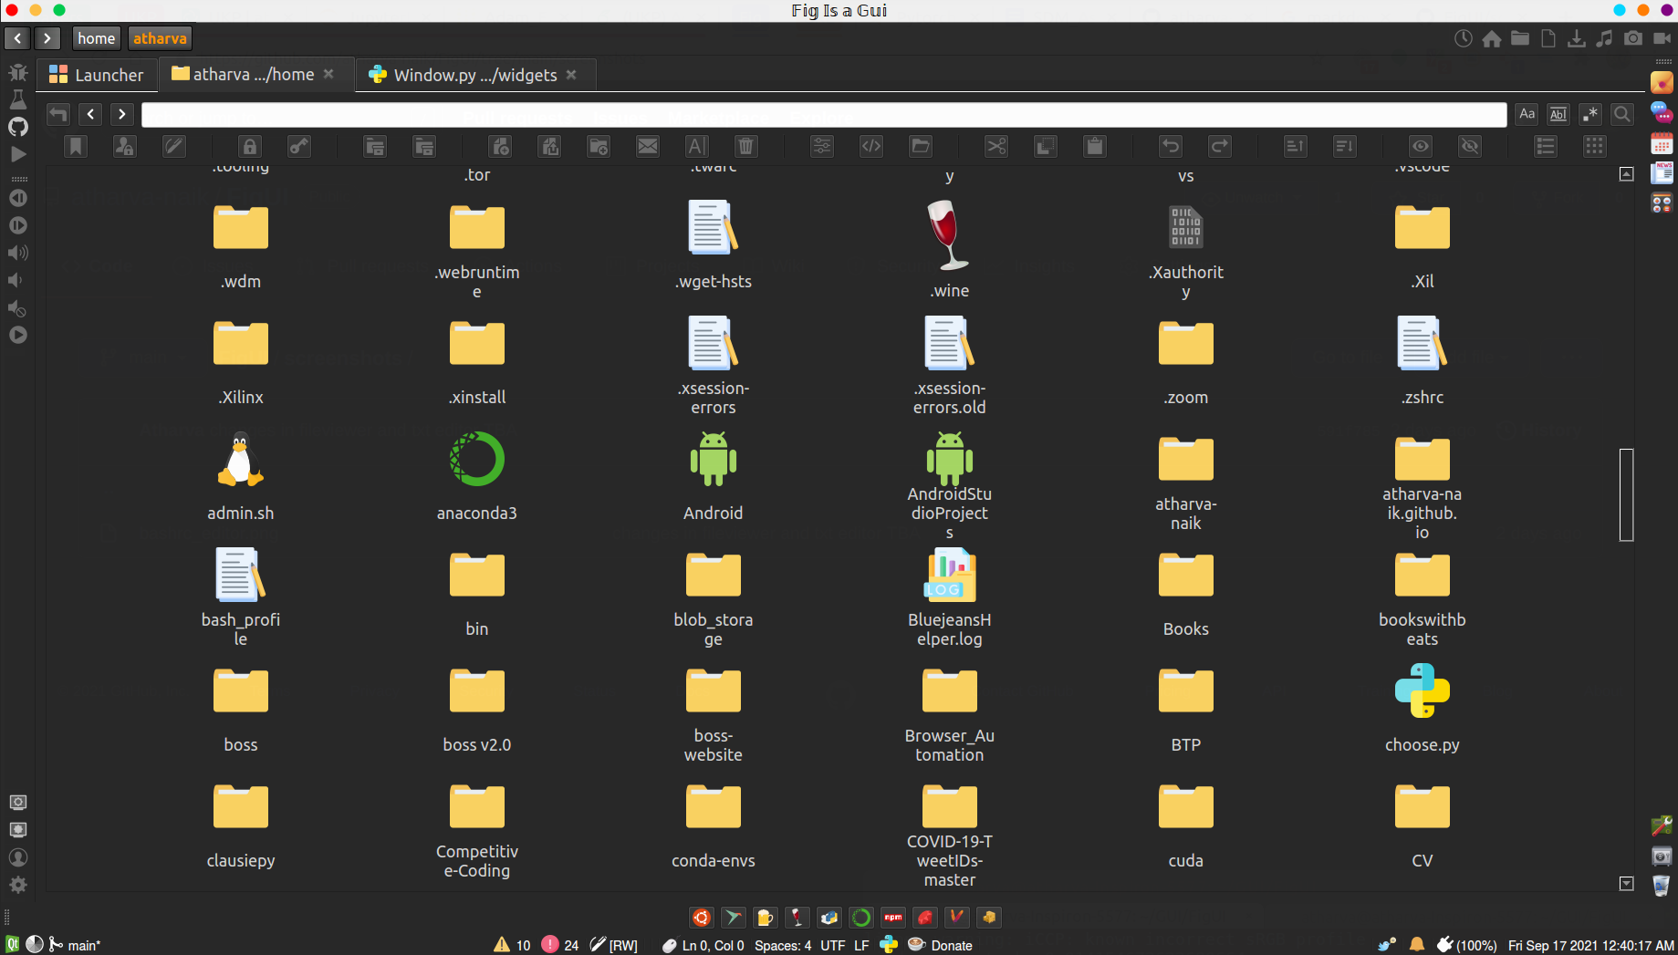Open the Launcher tab
The width and height of the screenshot is (1678, 955).
pos(97,75)
